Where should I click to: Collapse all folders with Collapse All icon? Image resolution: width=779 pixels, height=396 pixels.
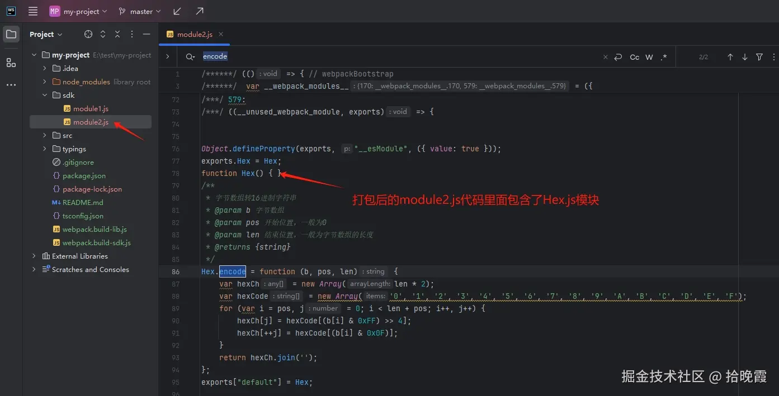pyautogui.click(x=117, y=34)
